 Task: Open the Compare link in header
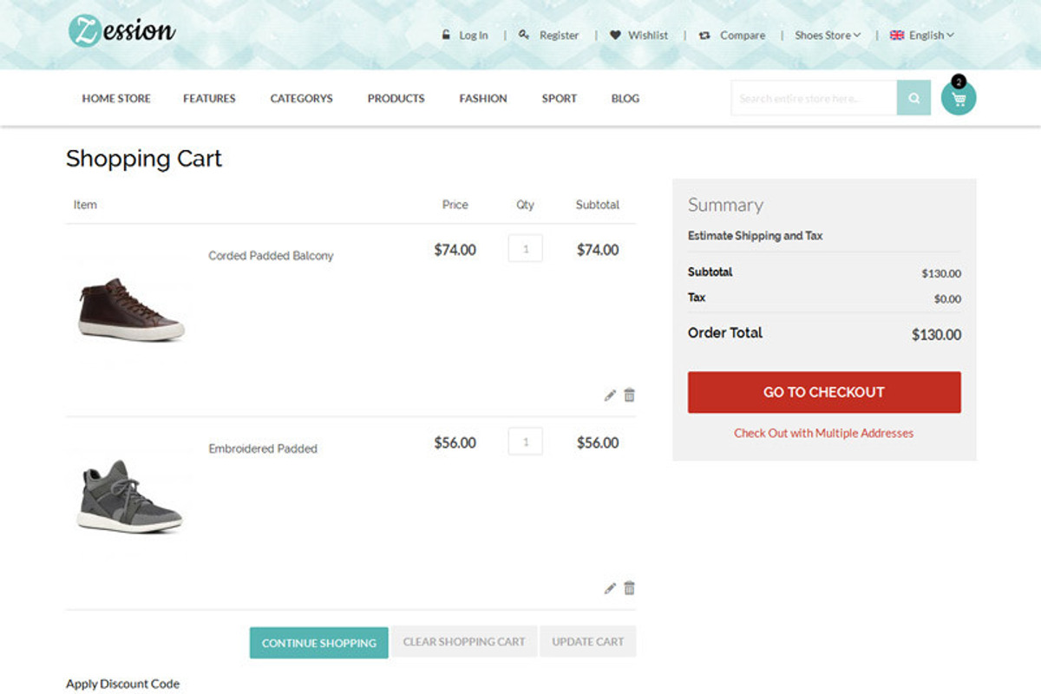[x=733, y=36]
